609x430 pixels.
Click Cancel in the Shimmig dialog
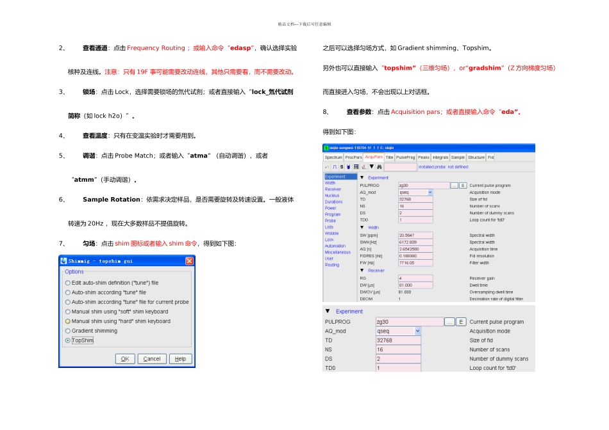[x=152, y=359]
